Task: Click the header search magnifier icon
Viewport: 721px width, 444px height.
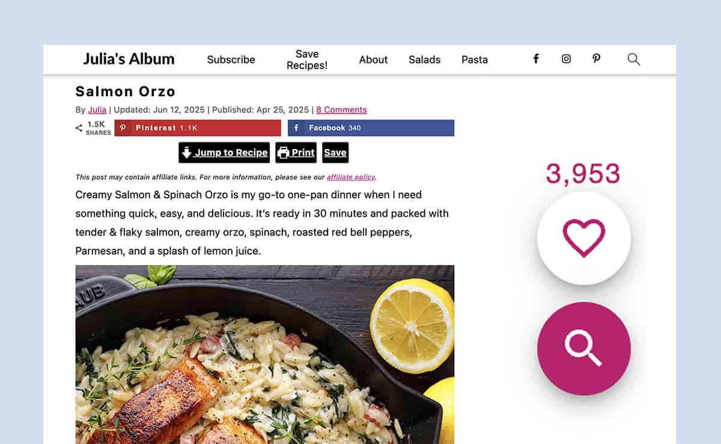Action: click(634, 59)
